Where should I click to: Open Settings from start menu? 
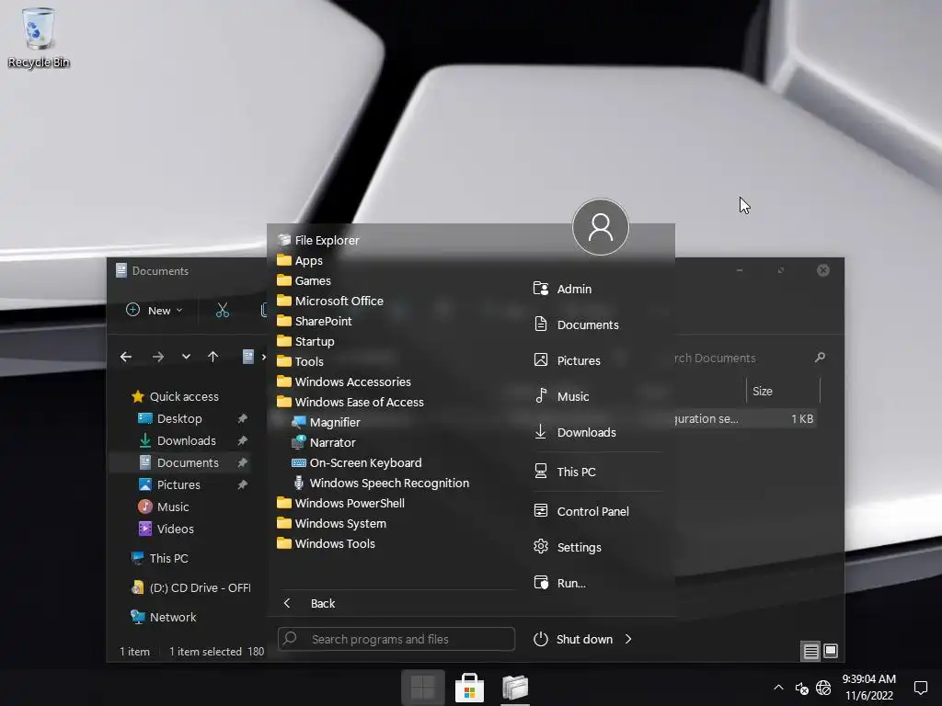568,548
